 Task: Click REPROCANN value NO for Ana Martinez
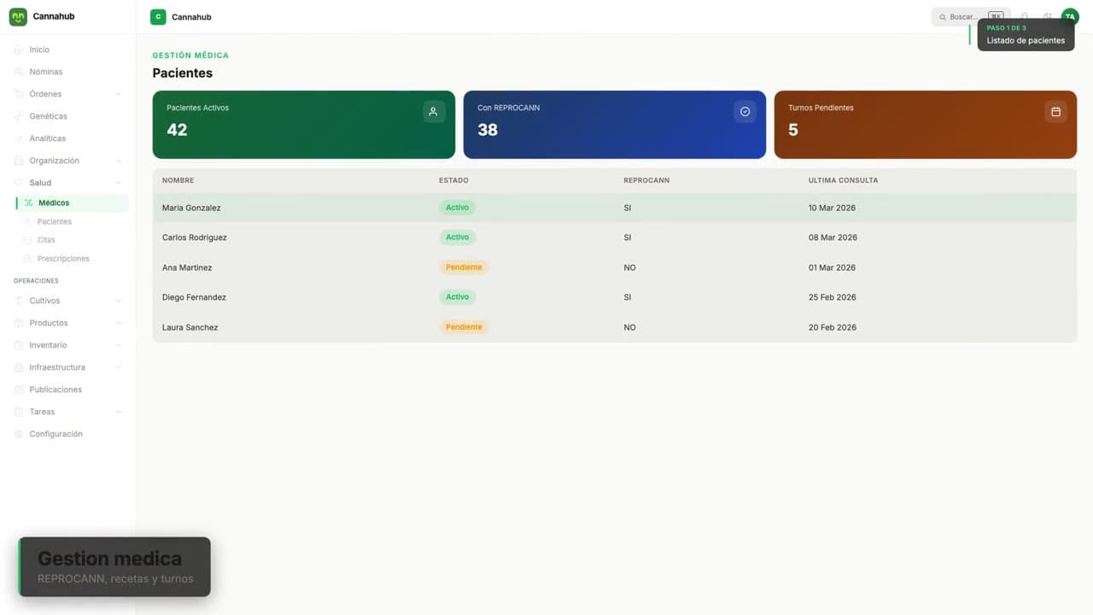click(x=629, y=267)
